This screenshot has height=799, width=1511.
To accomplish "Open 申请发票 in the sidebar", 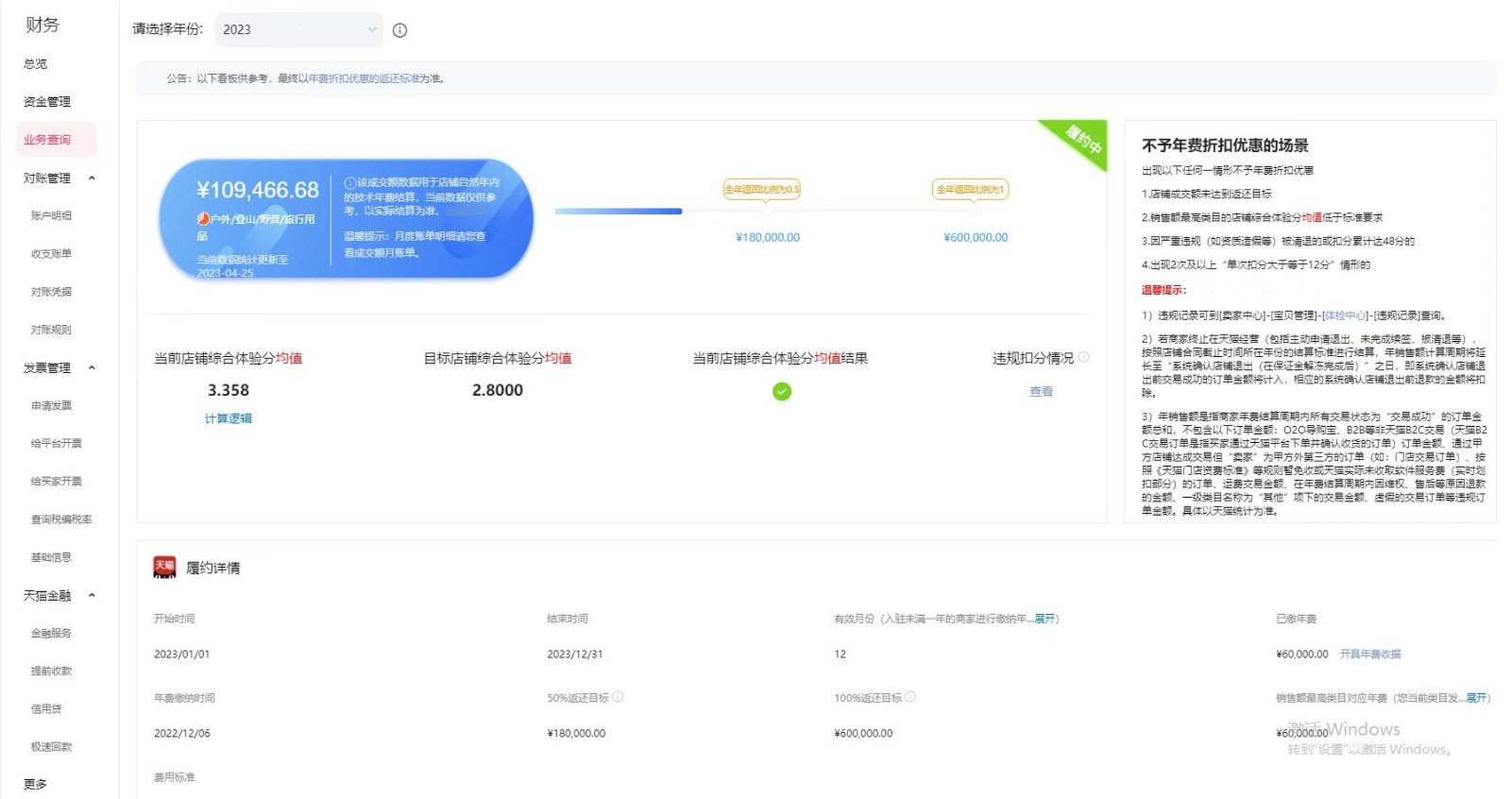I will [x=51, y=405].
